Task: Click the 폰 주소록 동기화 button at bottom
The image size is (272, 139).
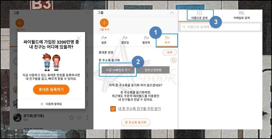Action: click(x=135, y=122)
